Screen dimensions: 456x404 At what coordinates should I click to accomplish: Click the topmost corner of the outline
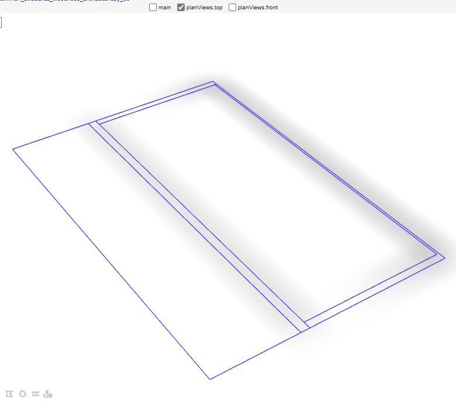[x=213, y=82]
